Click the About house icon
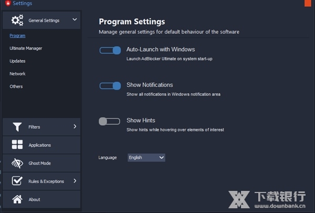This screenshot has height=213, width=315. coord(17,199)
